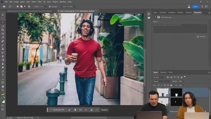Select the Eraser tool
The image size is (211, 119).
pyautogui.click(x=3, y=56)
